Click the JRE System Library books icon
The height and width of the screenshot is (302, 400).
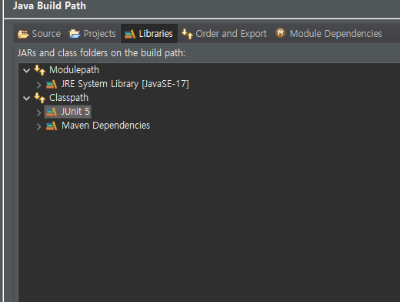52,84
